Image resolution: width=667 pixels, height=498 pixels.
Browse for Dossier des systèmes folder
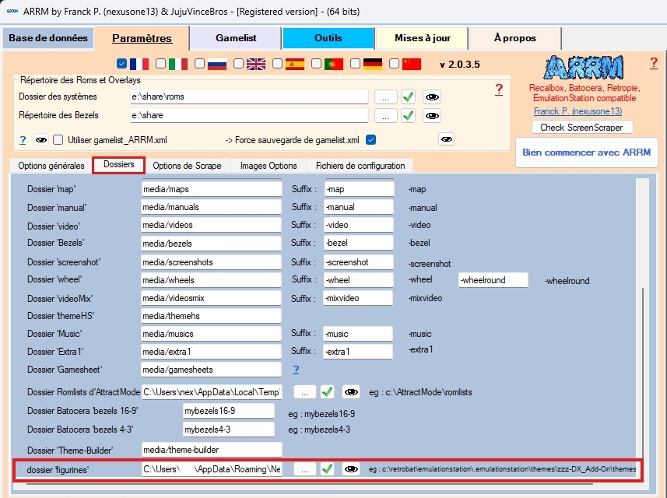(385, 97)
